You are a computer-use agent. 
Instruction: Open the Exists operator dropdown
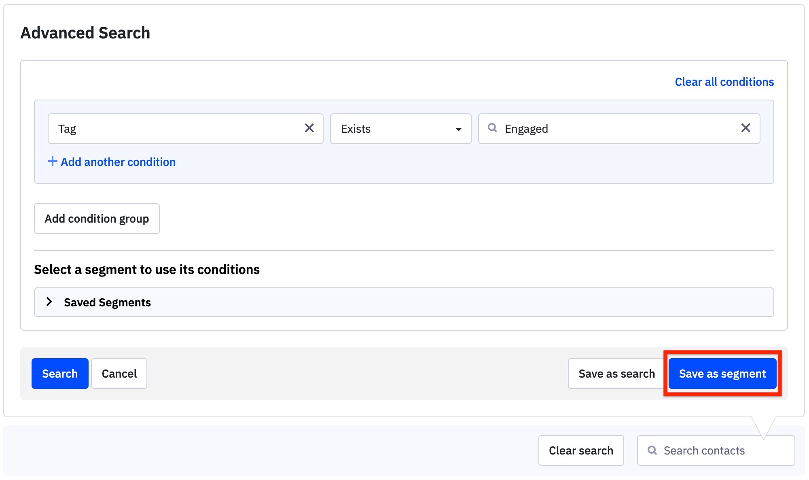(x=401, y=129)
